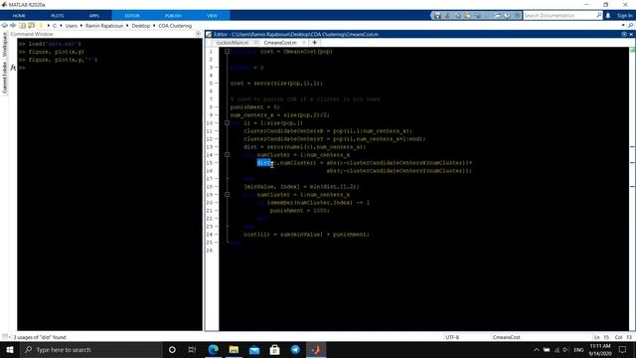Select COA Clustering in the address path
Image resolution: width=636 pixels, height=358 pixels.
click(175, 26)
